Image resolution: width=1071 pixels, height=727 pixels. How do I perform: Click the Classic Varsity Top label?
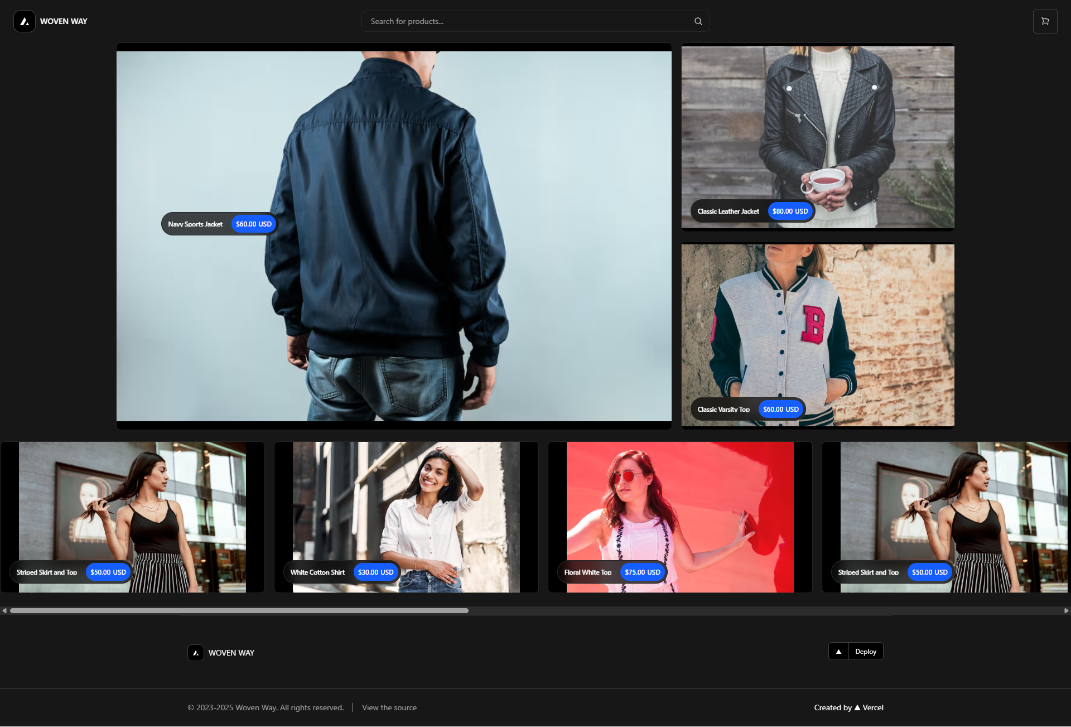point(723,410)
